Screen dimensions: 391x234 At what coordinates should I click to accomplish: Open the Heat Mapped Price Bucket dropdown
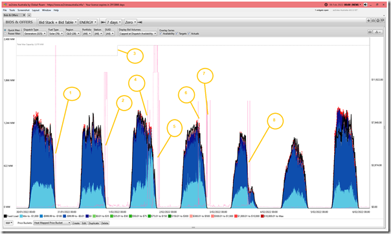[x=52, y=223]
